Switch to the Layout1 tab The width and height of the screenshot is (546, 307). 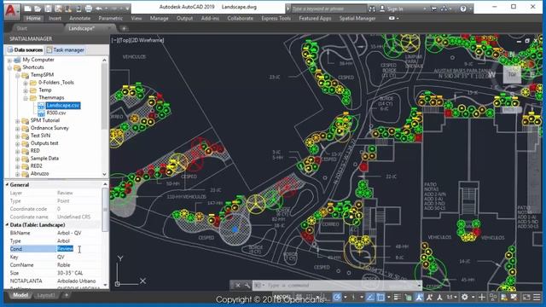(x=46, y=295)
